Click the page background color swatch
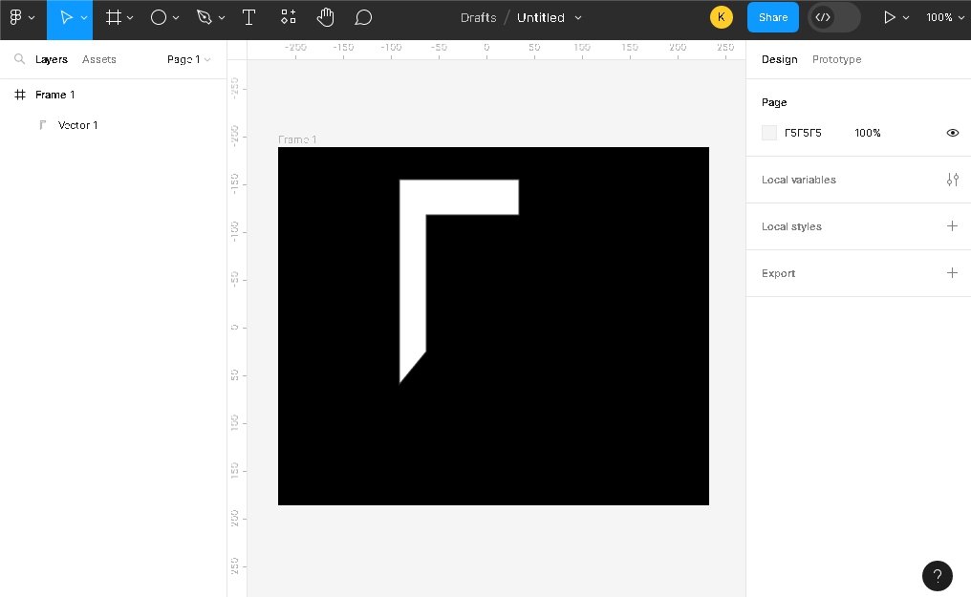Viewport: 971px width, 597px height. point(769,133)
